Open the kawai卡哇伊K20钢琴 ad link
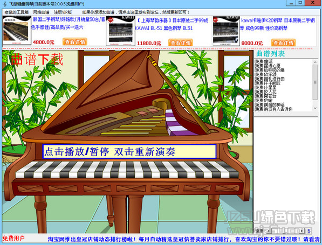 (277, 24)
